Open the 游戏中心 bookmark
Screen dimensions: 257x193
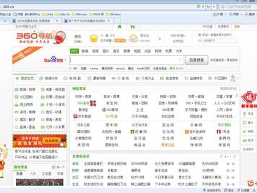click(x=32, y=14)
